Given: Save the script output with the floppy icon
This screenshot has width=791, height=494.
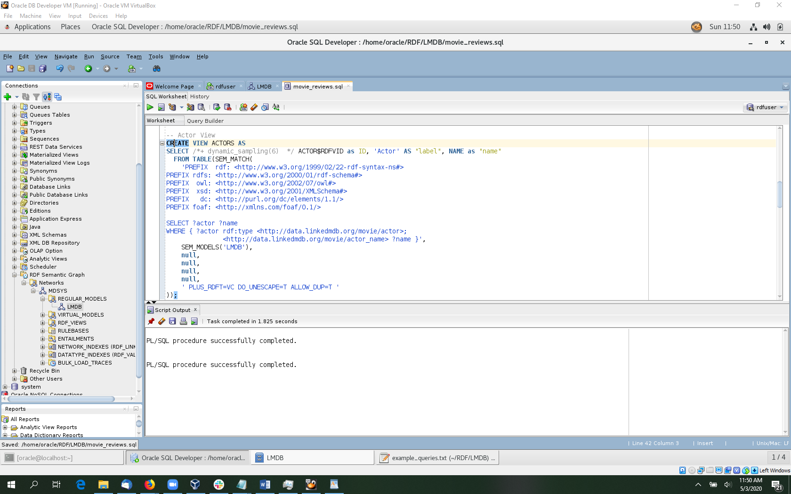Looking at the screenshot, I should (x=172, y=321).
